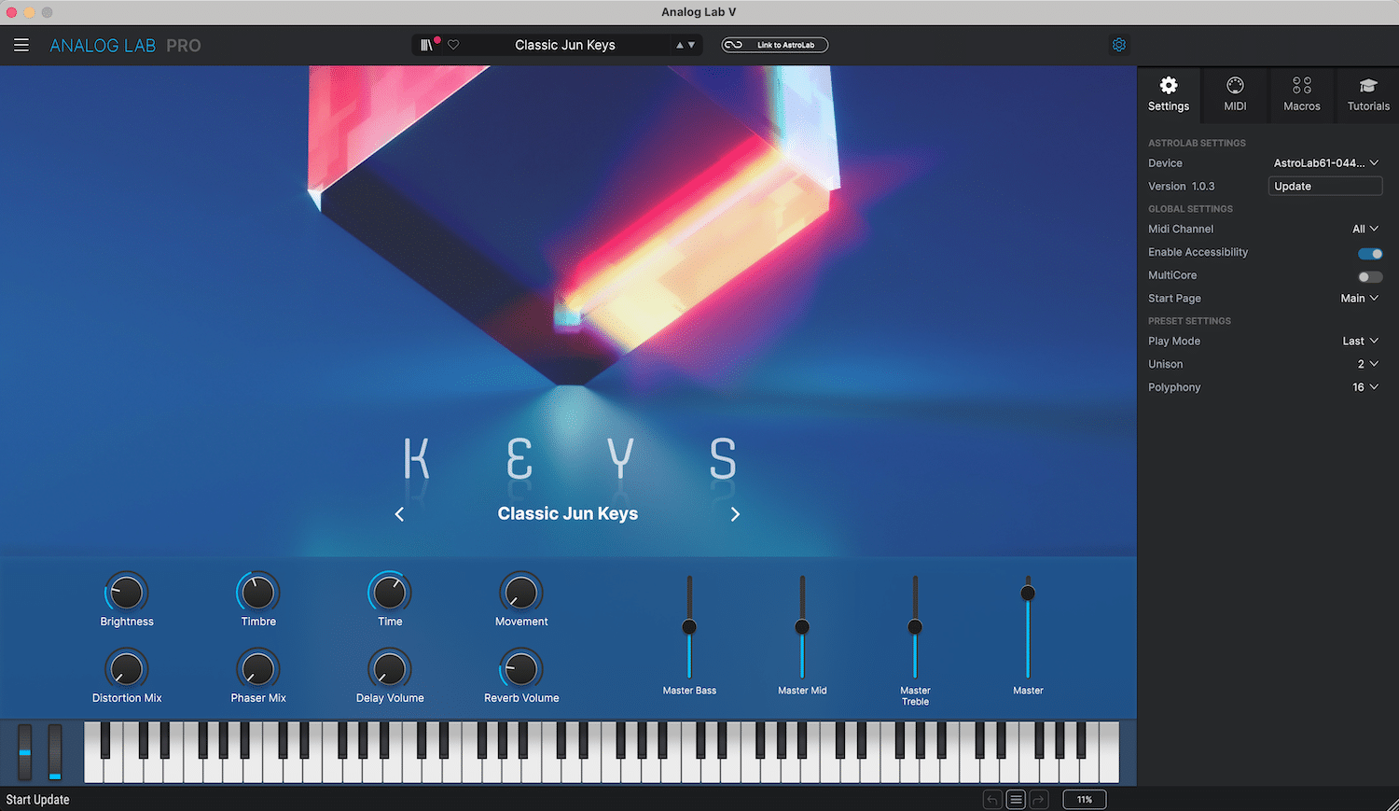Click the Update firmware button
The image size is (1399, 811).
pyautogui.click(x=1325, y=187)
